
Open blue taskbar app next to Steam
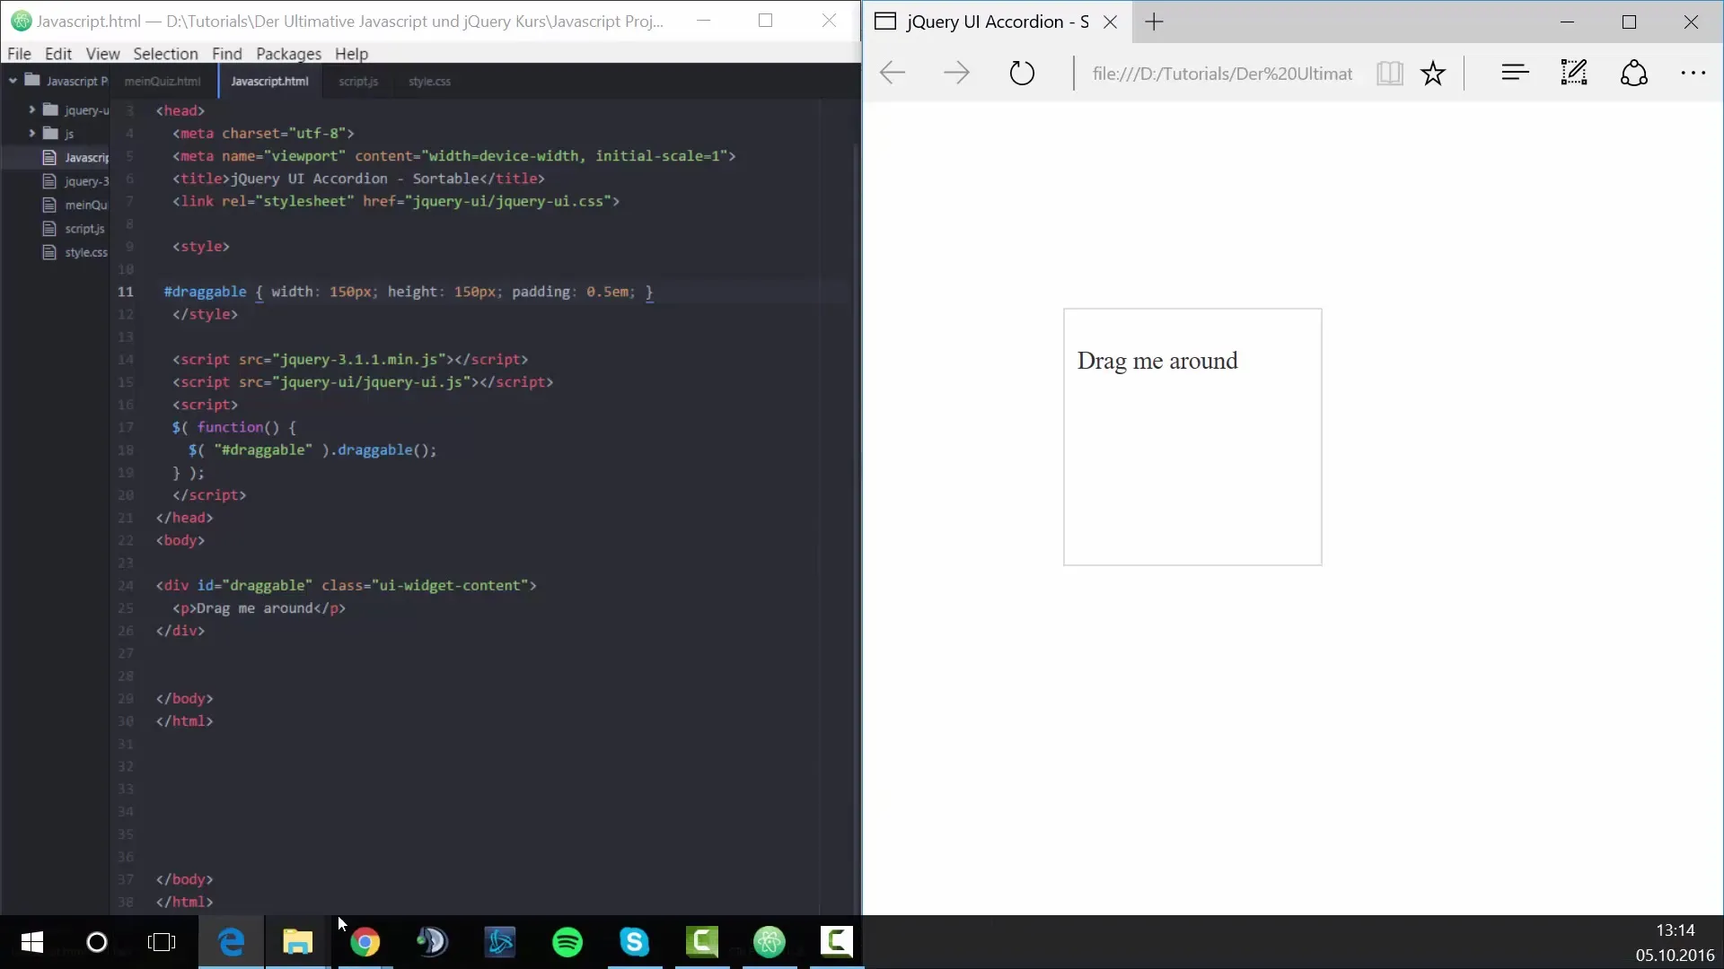pos(500,942)
